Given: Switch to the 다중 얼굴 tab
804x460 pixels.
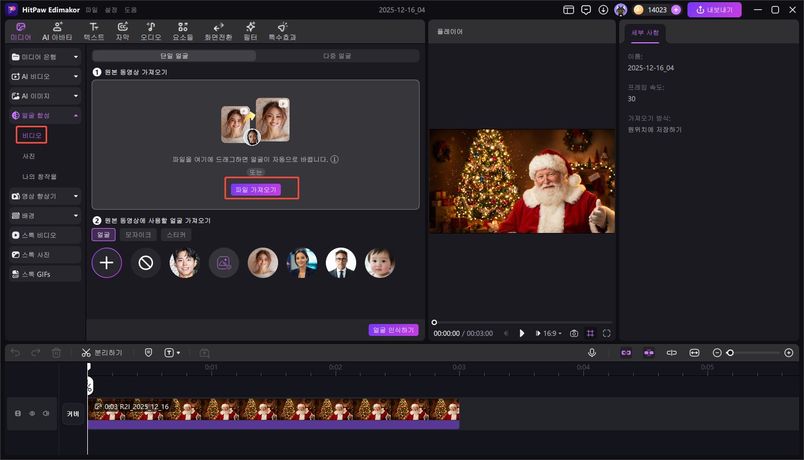Looking at the screenshot, I should point(337,56).
